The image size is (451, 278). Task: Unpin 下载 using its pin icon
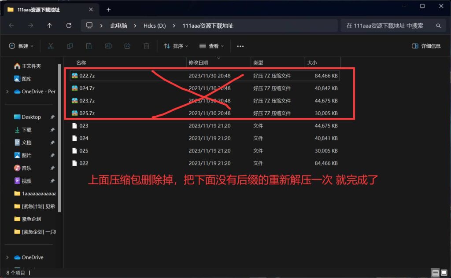(x=52, y=130)
